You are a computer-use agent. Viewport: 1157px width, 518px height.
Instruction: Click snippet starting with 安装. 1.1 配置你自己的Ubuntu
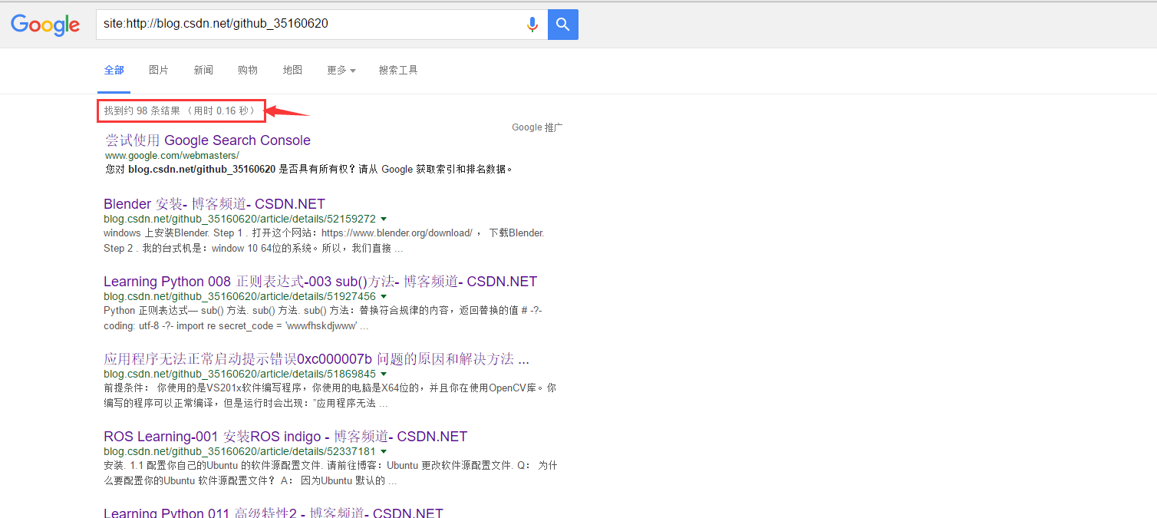pyautogui.click(x=330, y=473)
